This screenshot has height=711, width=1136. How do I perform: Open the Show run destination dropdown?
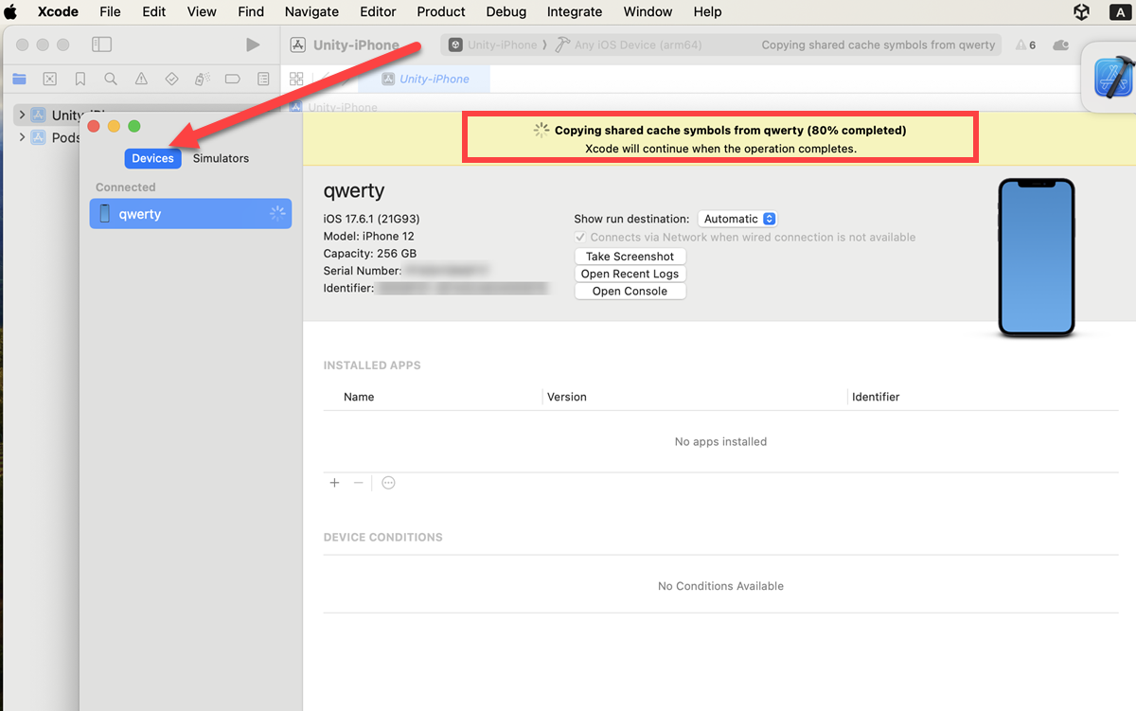point(737,219)
